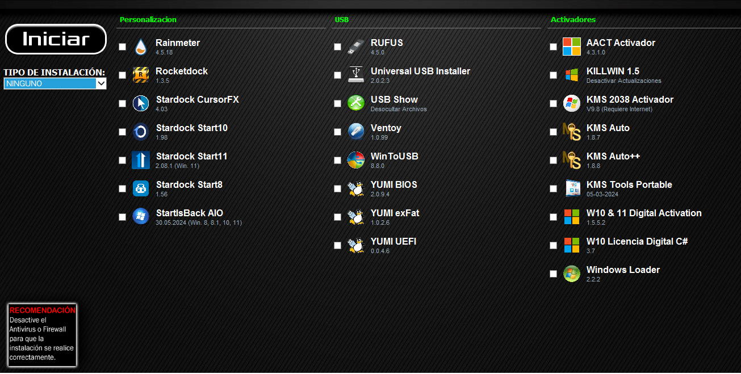Click the Recomendación notice box
741x374 pixels.
click(x=42, y=334)
